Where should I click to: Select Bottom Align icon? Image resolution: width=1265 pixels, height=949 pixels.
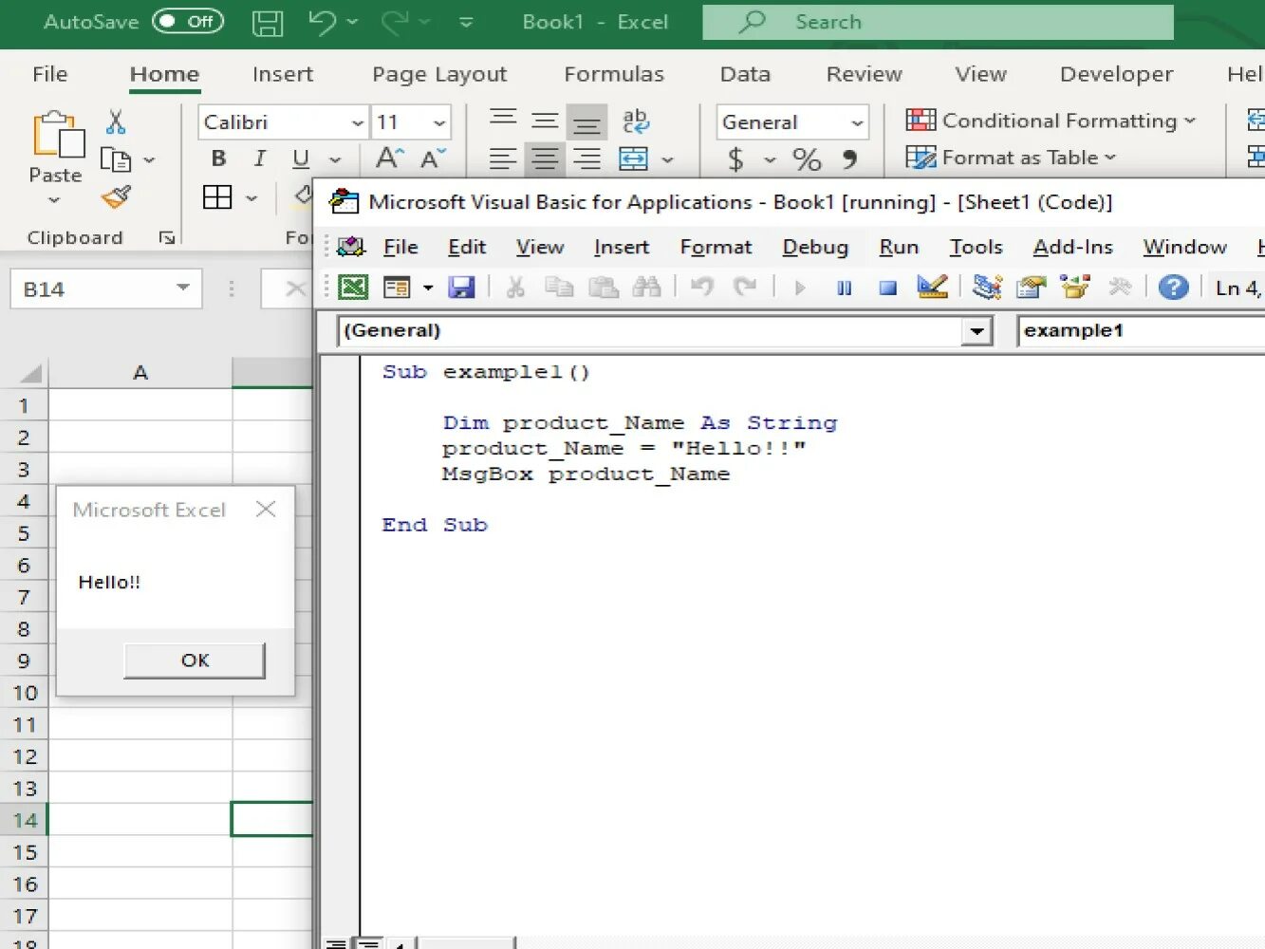pyautogui.click(x=586, y=123)
